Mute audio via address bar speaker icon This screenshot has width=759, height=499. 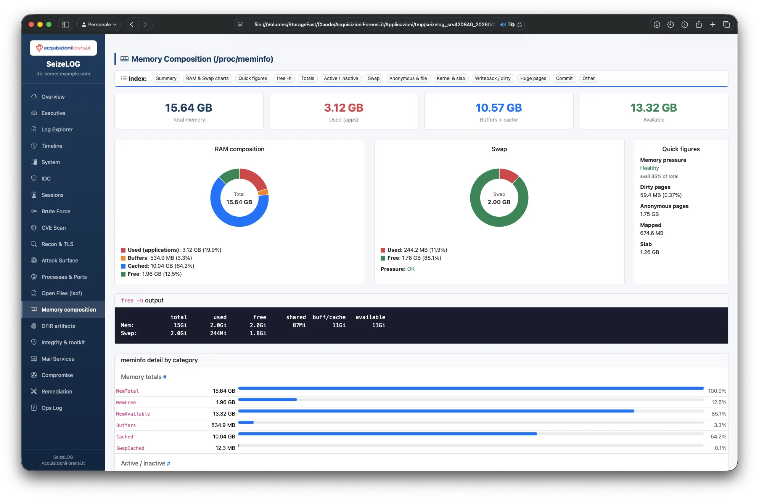(503, 24)
